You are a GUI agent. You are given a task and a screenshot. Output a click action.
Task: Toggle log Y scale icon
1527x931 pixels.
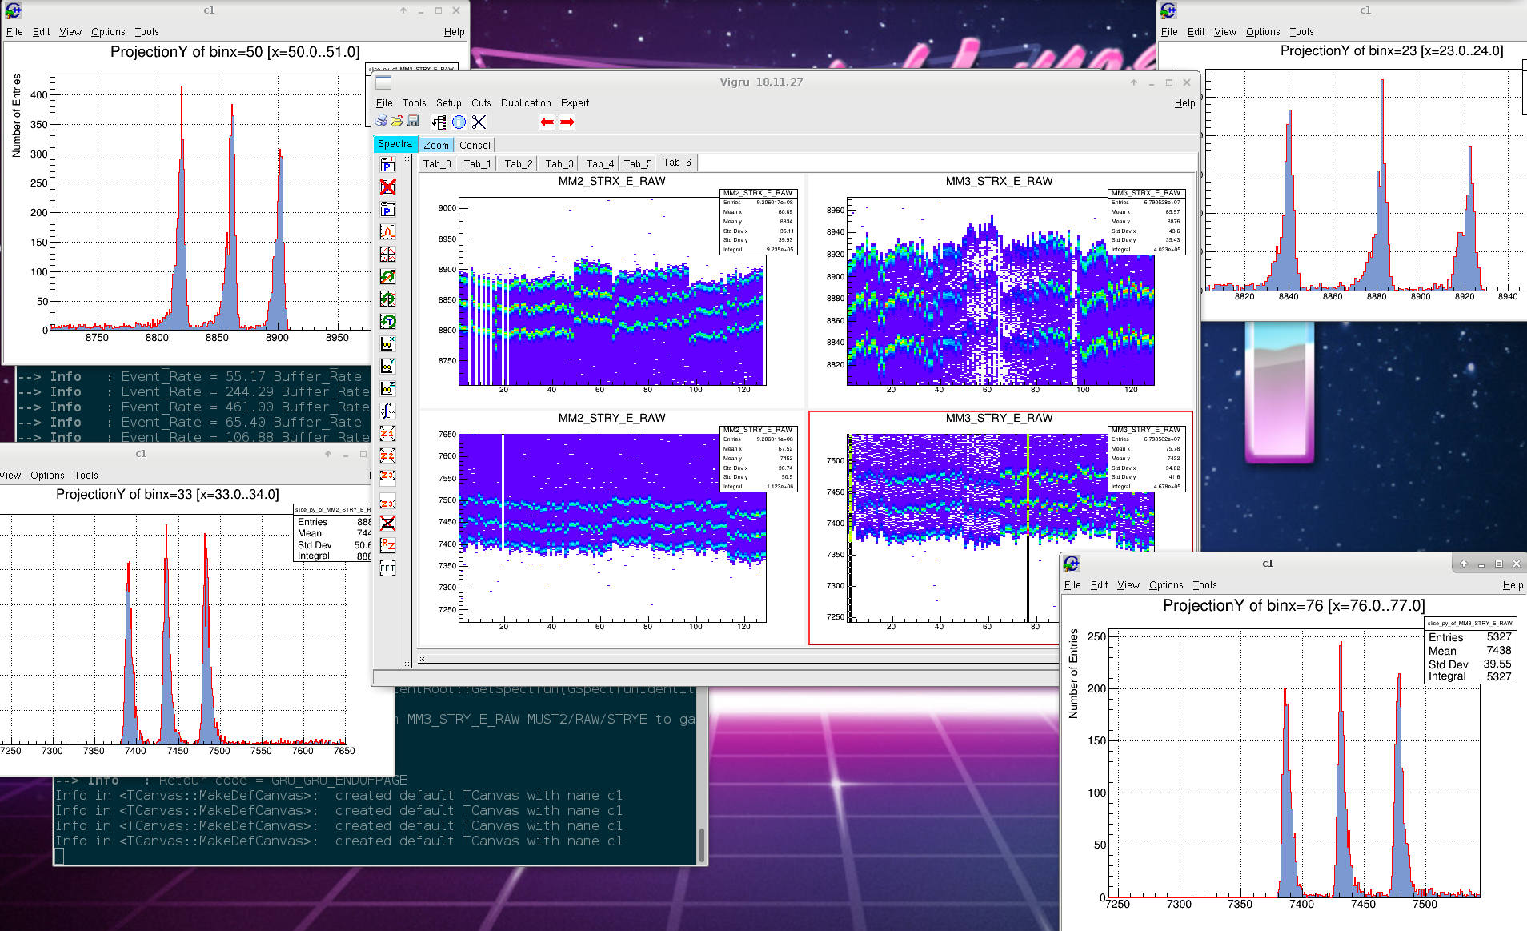(x=387, y=367)
